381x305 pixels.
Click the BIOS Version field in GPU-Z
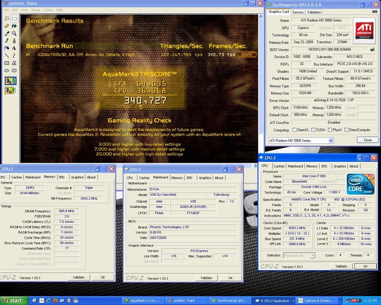coord(329,50)
